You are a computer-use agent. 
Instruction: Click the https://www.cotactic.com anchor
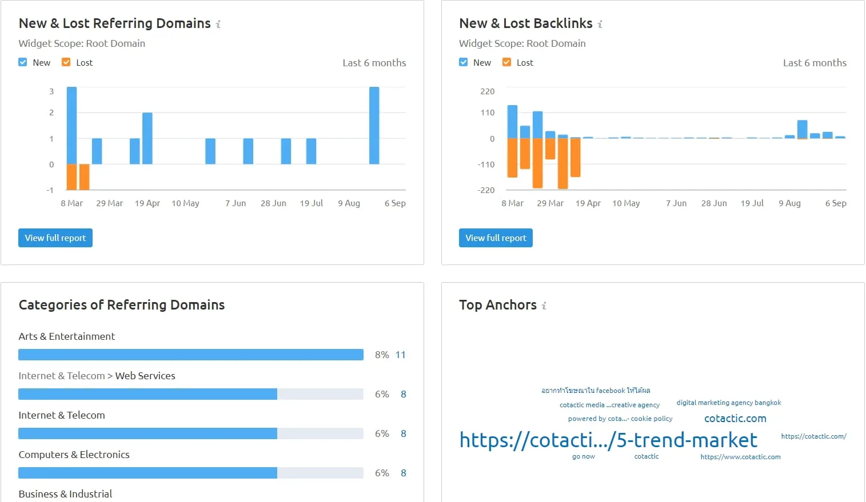pos(740,457)
